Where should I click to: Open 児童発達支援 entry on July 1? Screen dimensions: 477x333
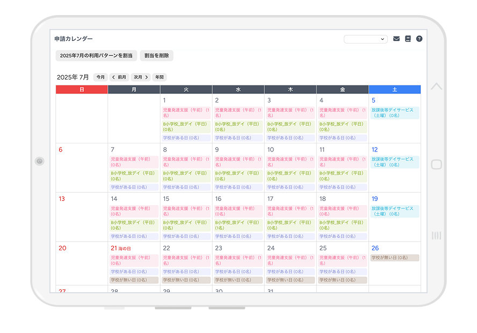186,113
